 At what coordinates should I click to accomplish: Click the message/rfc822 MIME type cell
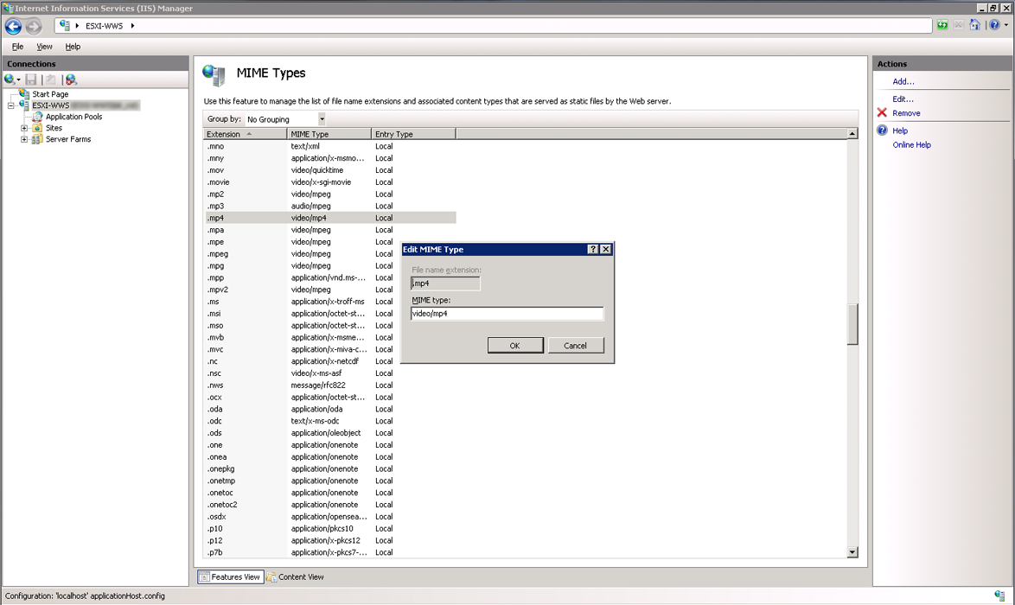(x=318, y=385)
